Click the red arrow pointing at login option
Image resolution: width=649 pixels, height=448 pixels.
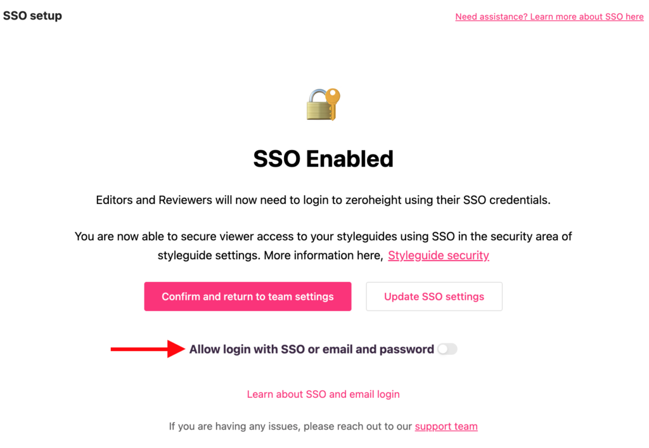click(x=147, y=349)
